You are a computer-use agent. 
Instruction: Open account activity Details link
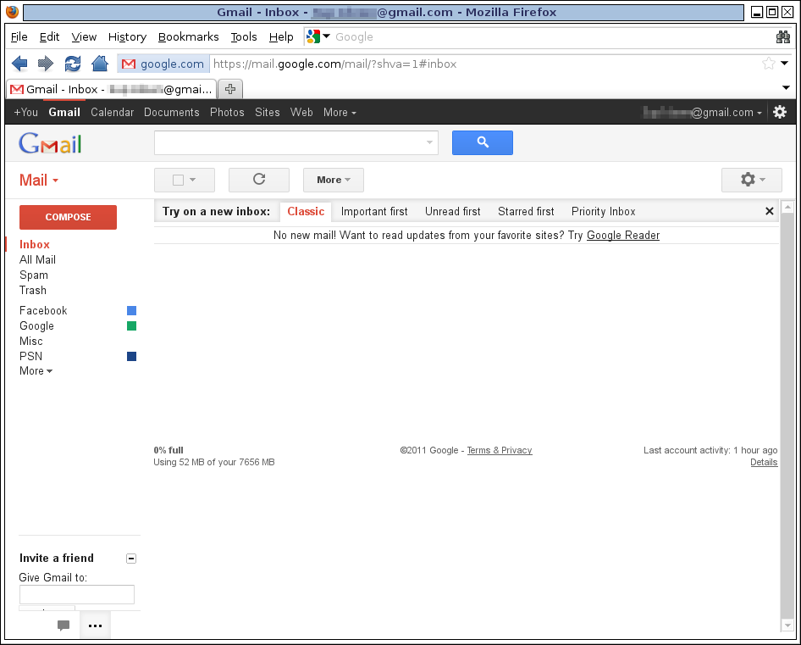click(764, 463)
